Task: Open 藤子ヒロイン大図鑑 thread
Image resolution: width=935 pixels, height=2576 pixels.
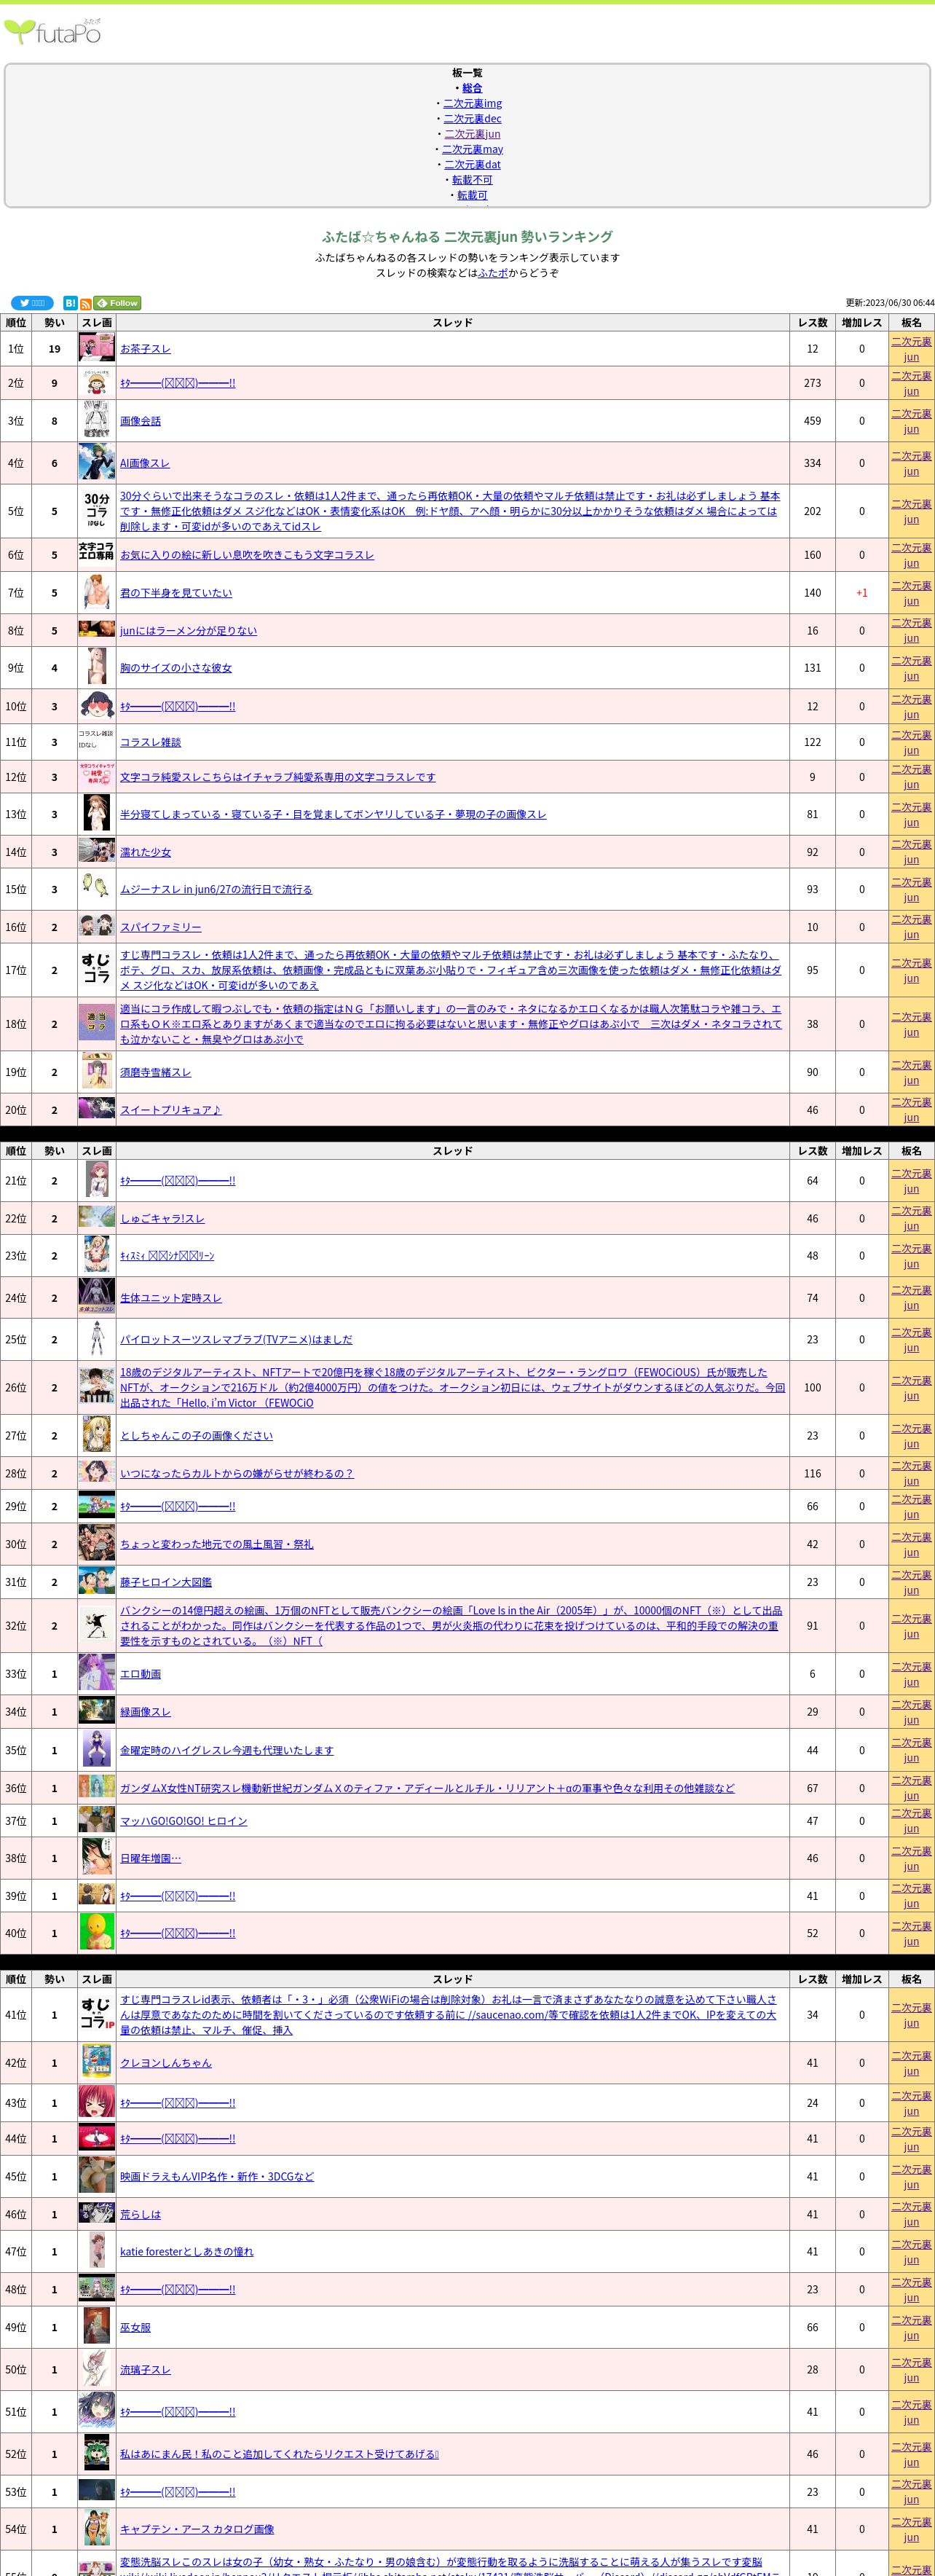Action: pyautogui.click(x=166, y=1582)
